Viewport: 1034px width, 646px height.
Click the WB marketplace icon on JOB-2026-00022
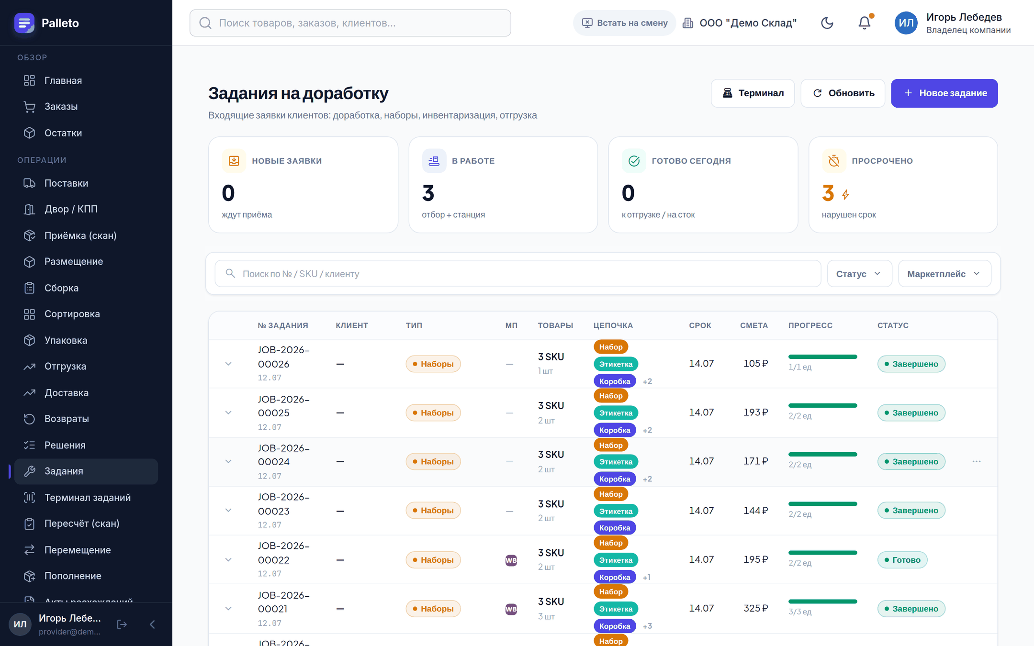click(x=511, y=560)
